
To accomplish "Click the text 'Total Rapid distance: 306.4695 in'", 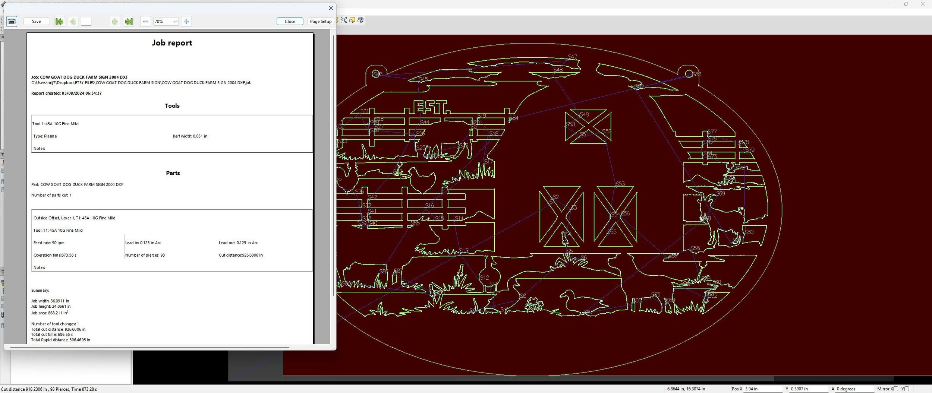I will point(61,340).
